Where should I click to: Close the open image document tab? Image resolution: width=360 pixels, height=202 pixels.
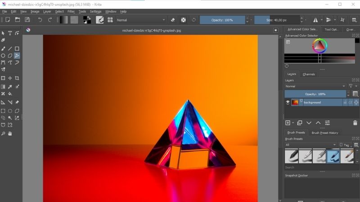[x=275, y=30]
